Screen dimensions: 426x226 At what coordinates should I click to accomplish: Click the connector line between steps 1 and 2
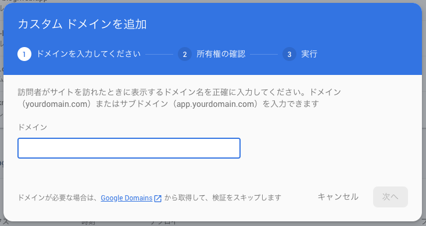(159, 55)
